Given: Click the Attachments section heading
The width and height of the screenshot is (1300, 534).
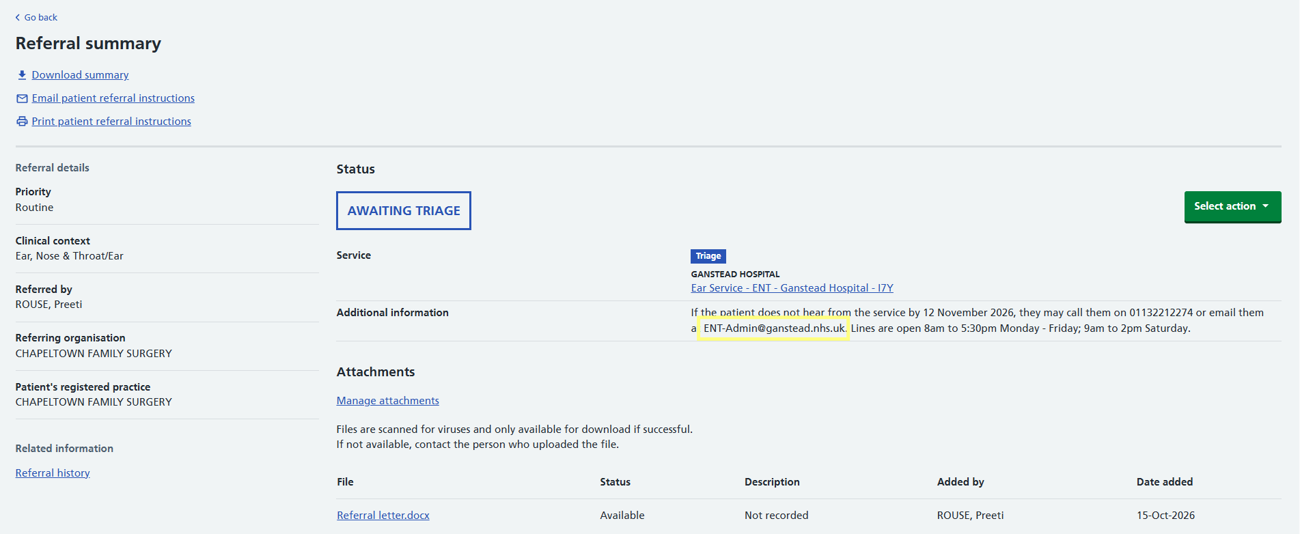Looking at the screenshot, I should coord(376,372).
